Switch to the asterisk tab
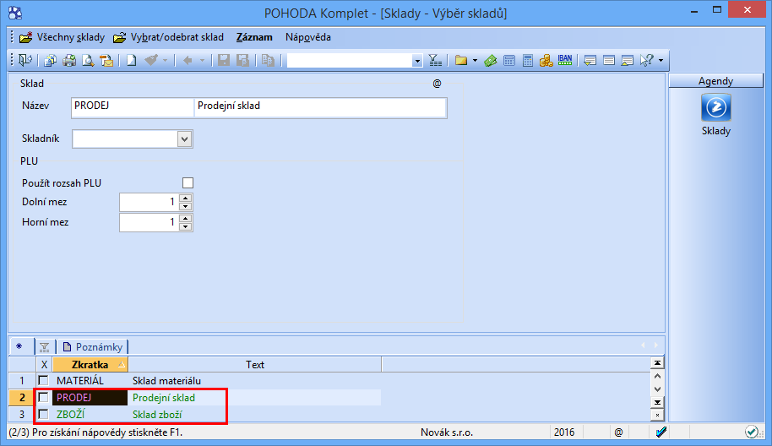The image size is (772, 446). (20, 346)
